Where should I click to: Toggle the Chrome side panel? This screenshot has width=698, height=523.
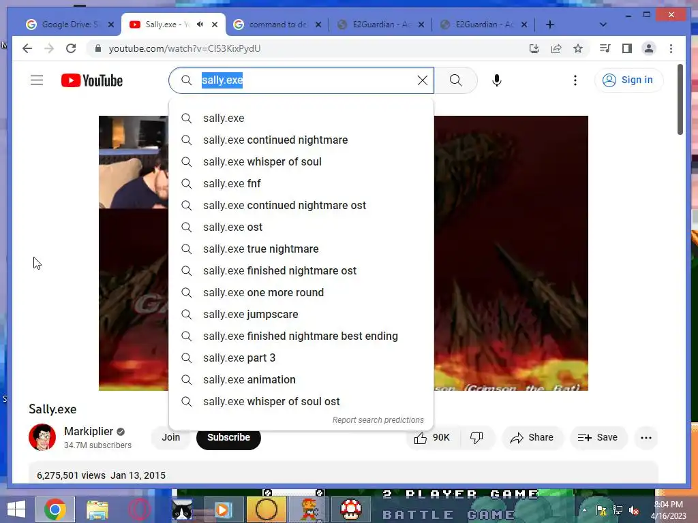[627, 48]
